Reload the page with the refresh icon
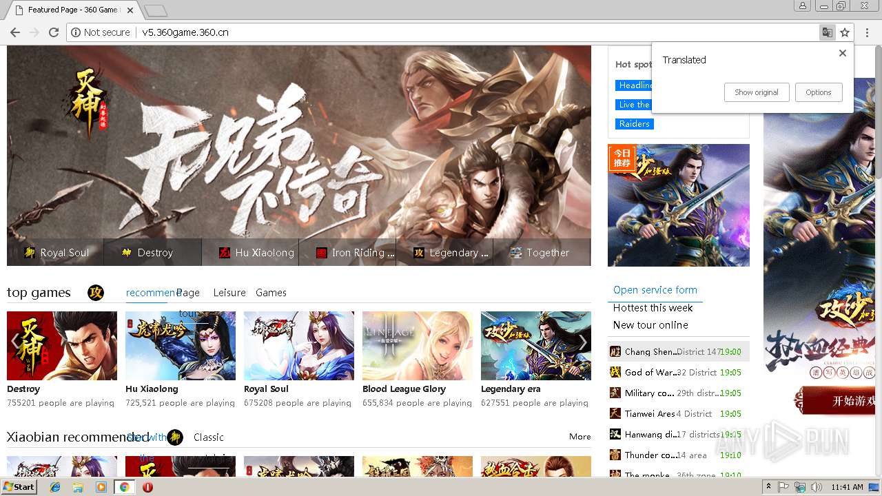 54,32
